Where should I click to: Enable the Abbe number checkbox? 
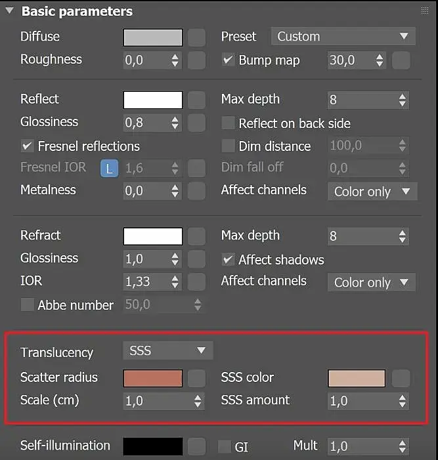point(27,305)
